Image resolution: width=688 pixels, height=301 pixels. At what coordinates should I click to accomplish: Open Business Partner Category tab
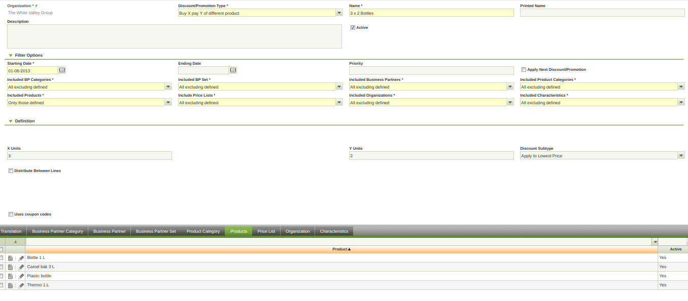click(x=57, y=231)
